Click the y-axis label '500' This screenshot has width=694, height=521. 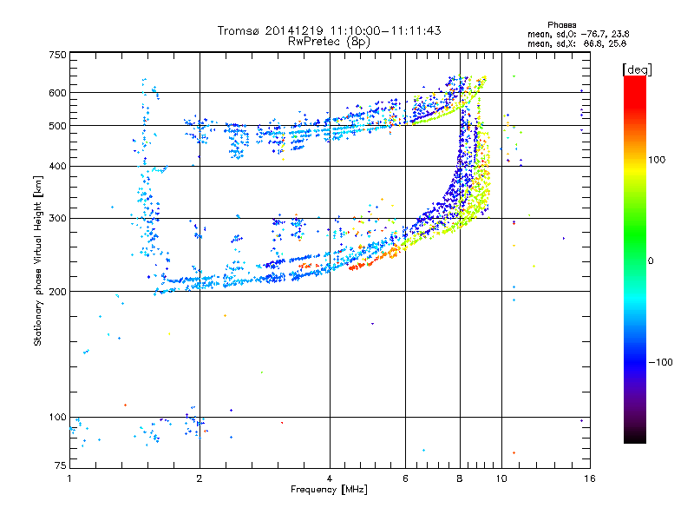[x=58, y=126]
